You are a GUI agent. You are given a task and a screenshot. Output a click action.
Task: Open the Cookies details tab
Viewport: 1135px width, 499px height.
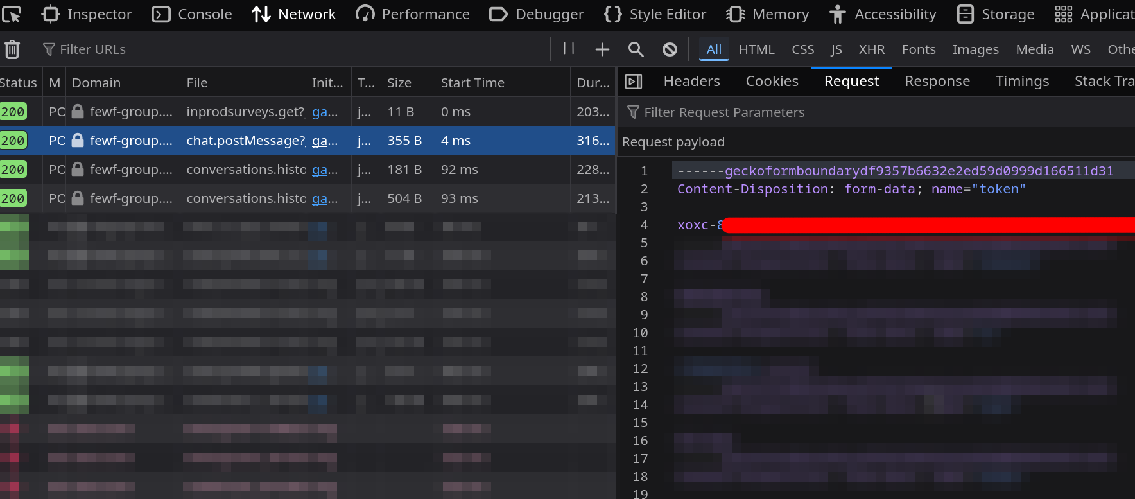click(x=772, y=82)
